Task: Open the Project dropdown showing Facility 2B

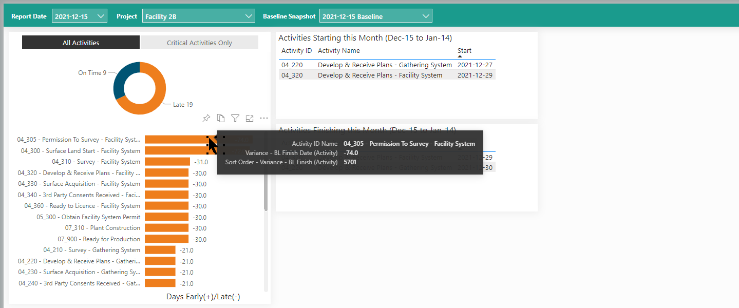Action: pyautogui.click(x=198, y=16)
